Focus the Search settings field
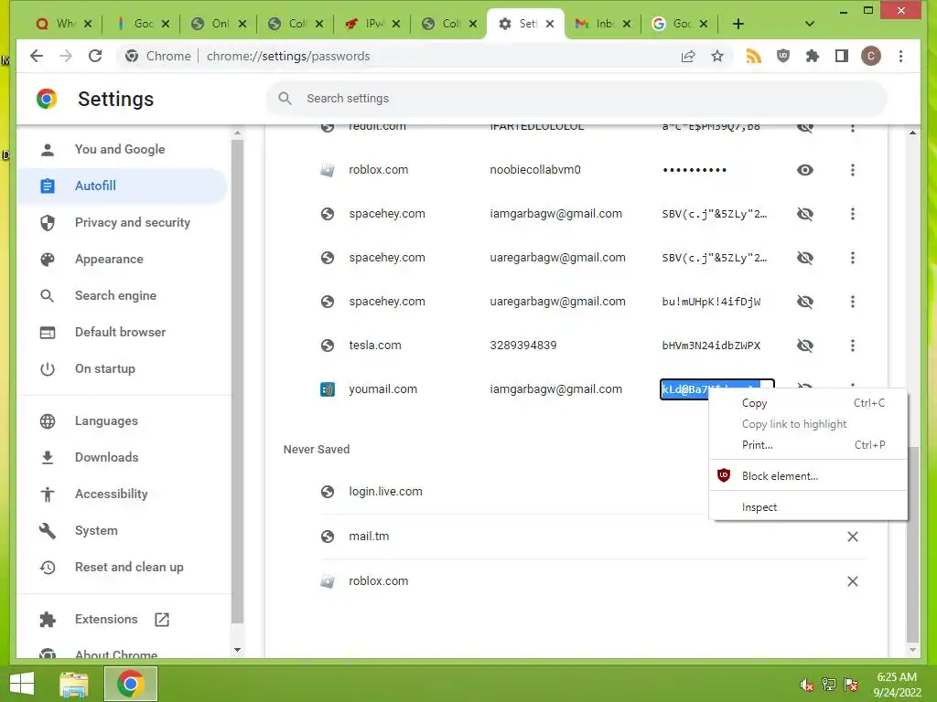Image resolution: width=937 pixels, height=702 pixels. (x=576, y=99)
